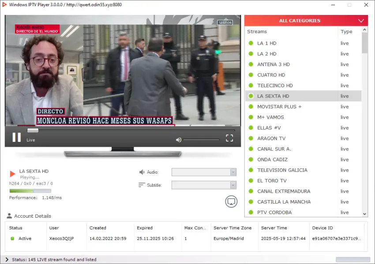Close the Windows IPTV Player window
Viewport: 375px width, 264px height.
(366, 5)
